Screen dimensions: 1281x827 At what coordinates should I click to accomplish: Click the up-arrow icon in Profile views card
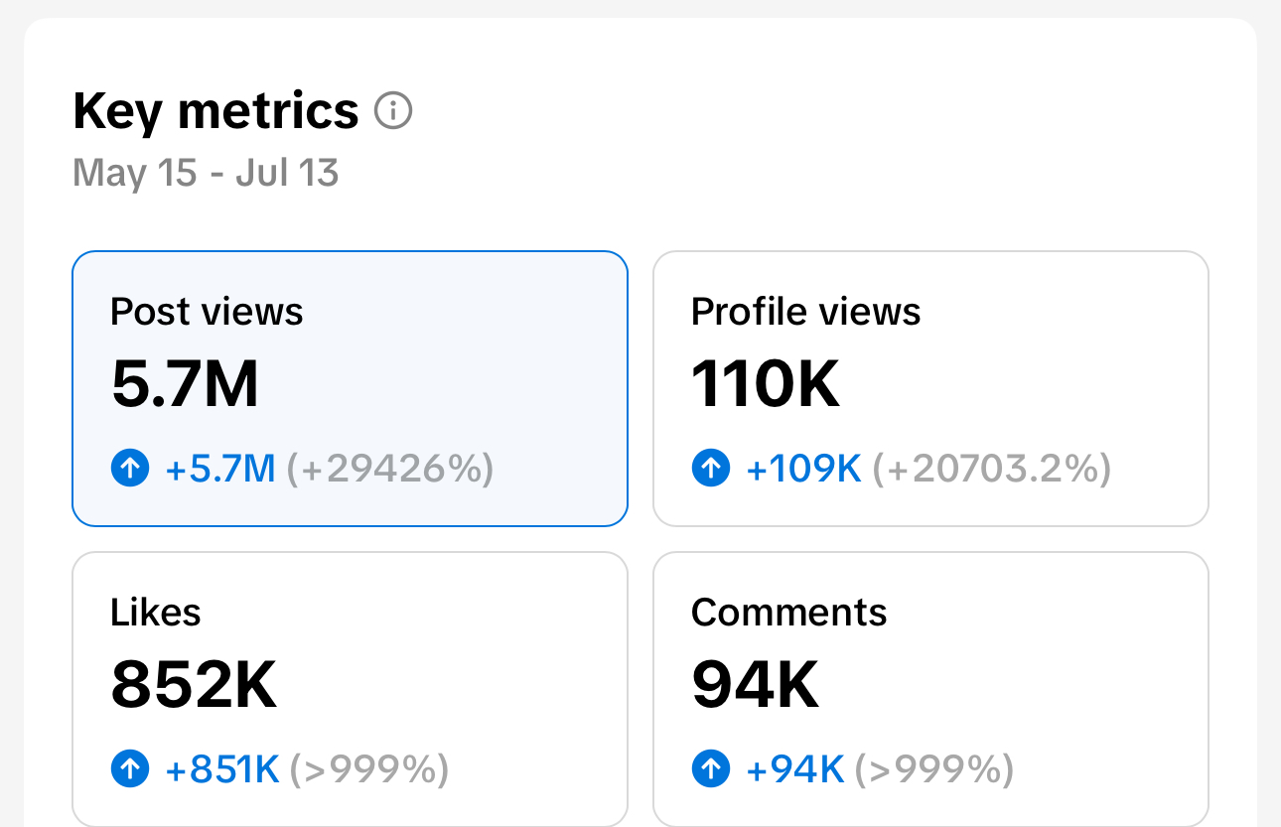pyautogui.click(x=711, y=468)
